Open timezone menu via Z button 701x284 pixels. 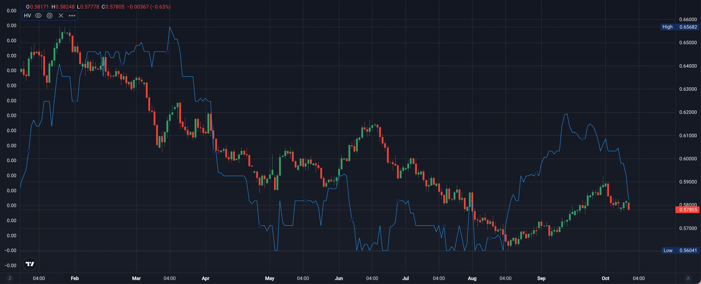10,278
